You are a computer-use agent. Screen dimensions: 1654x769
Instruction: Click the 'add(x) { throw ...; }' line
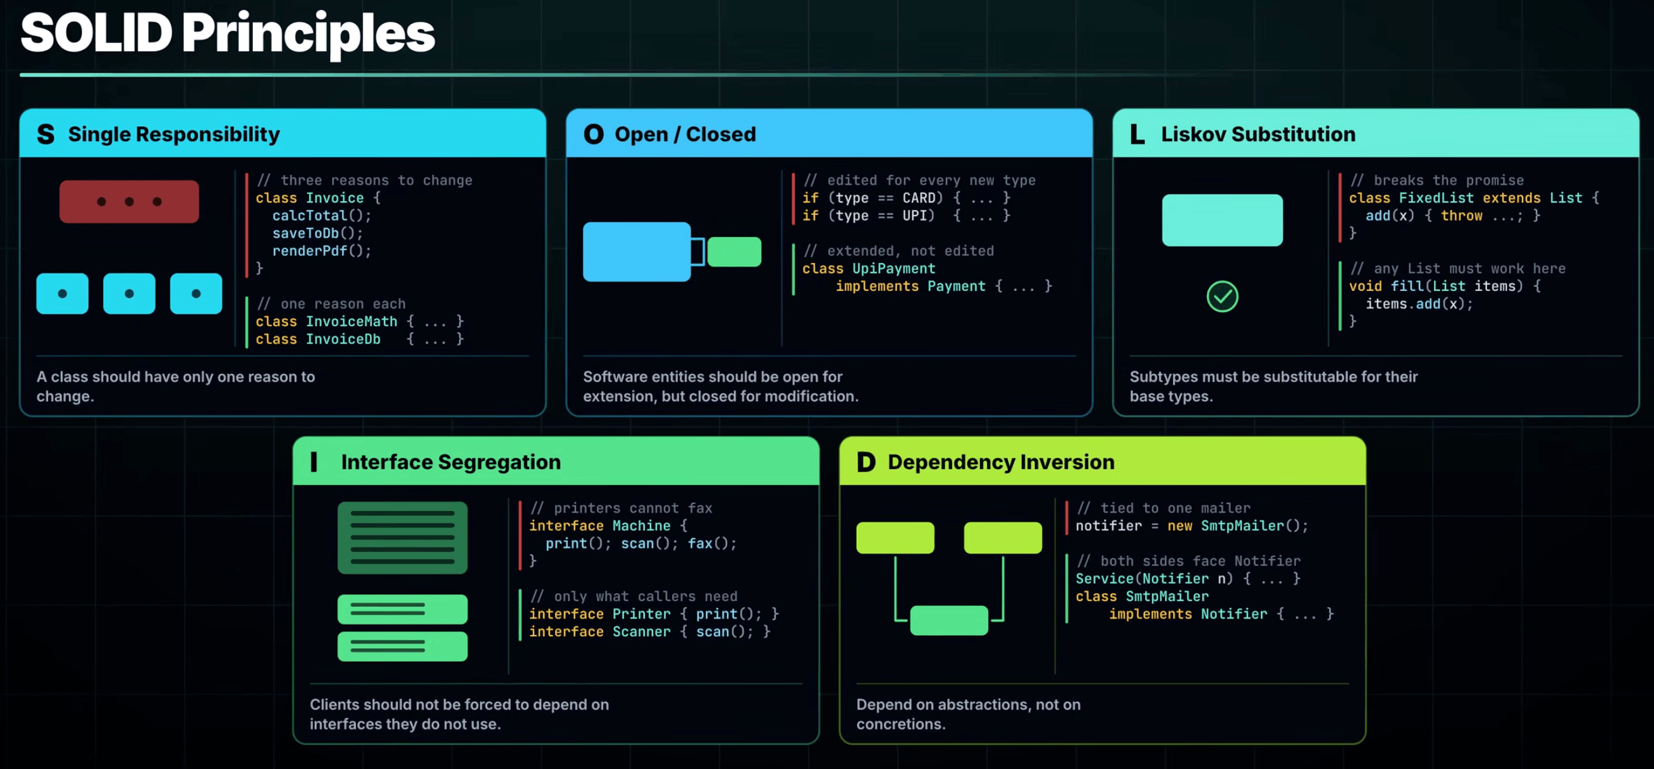1453,216
